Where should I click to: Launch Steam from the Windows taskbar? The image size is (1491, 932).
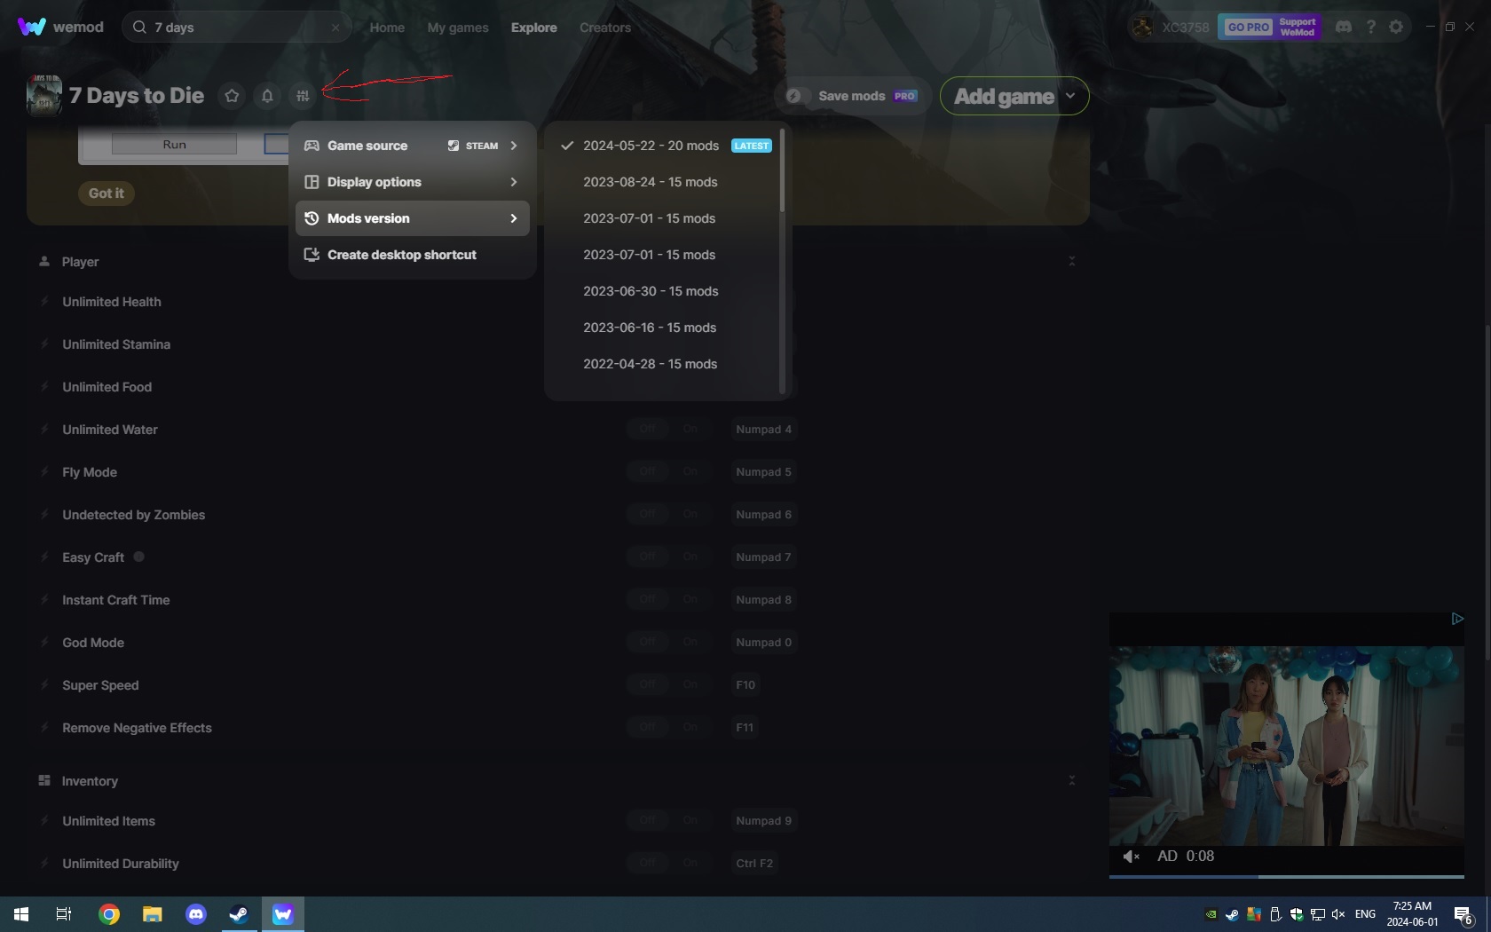pos(238,913)
